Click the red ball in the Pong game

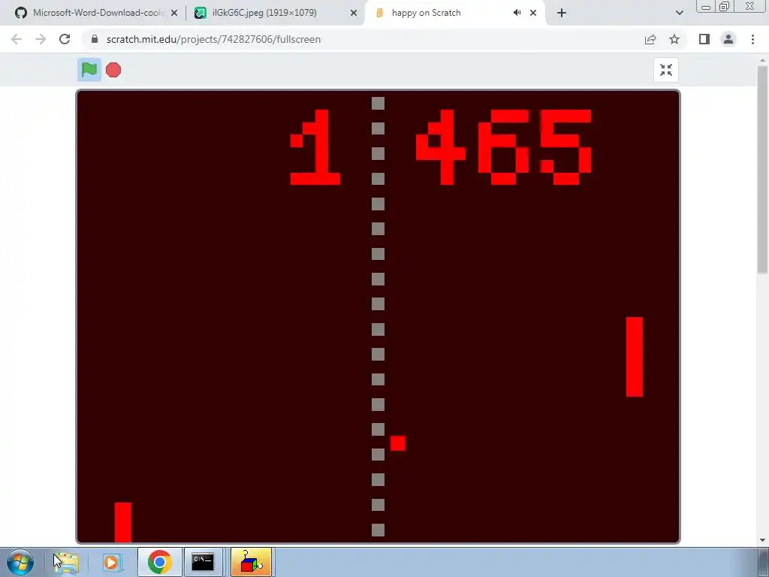click(x=398, y=443)
